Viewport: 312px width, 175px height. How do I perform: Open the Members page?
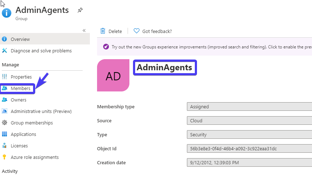tap(20, 89)
